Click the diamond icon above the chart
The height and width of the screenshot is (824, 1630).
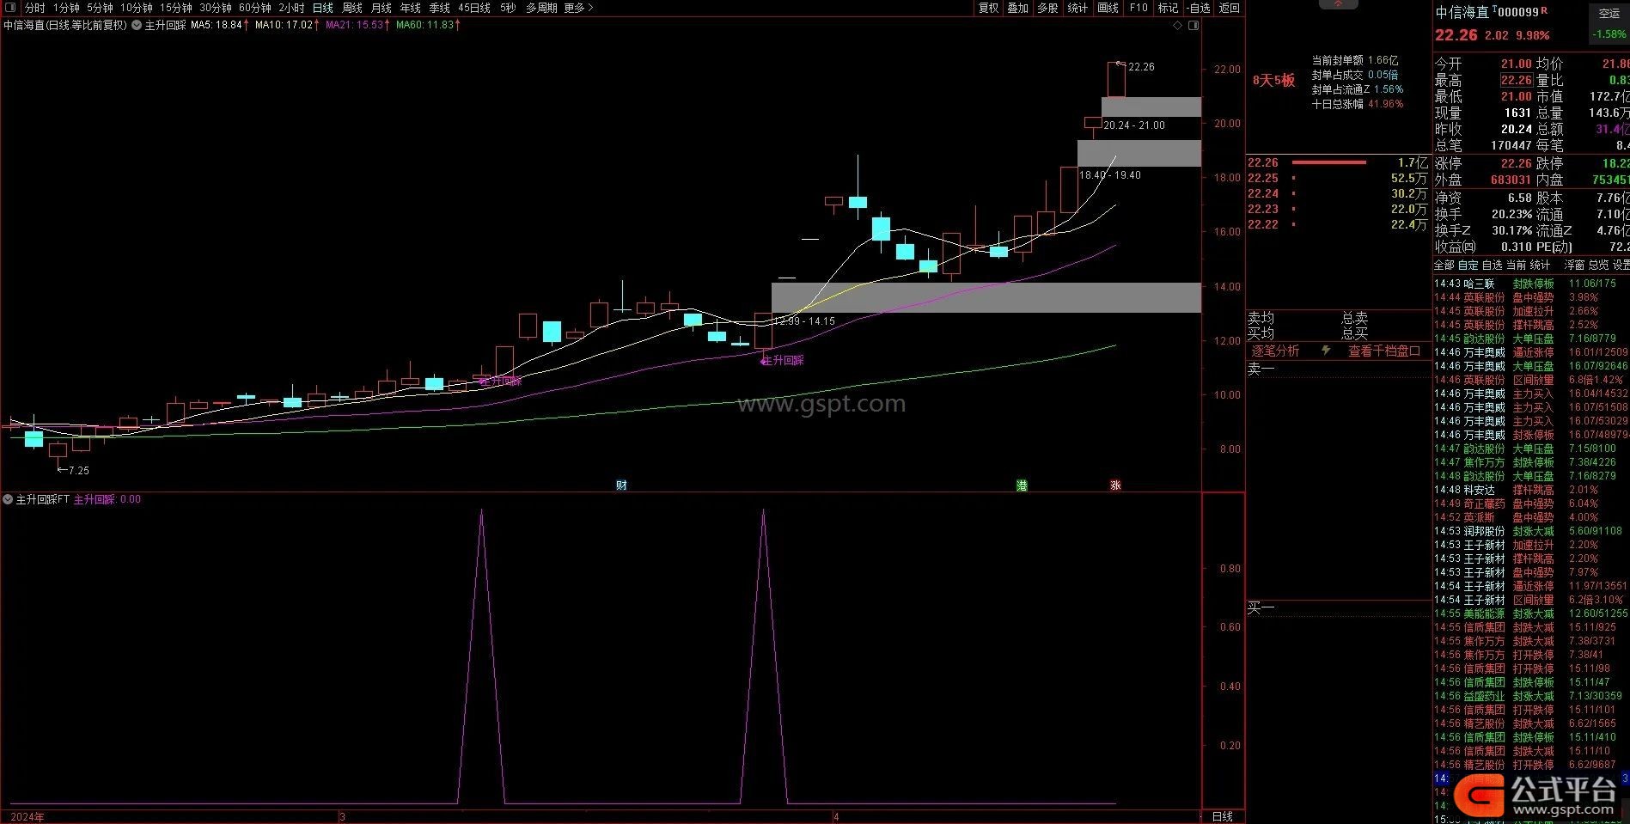[1177, 26]
